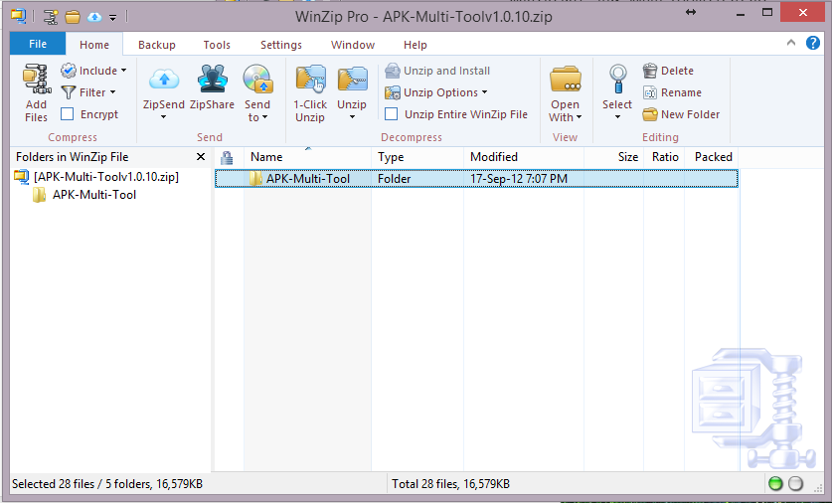This screenshot has height=503, width=832.
Task: Expand the Unzip dropdown arrow
Action: click(352, 117)
